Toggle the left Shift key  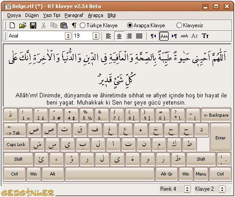18,159
